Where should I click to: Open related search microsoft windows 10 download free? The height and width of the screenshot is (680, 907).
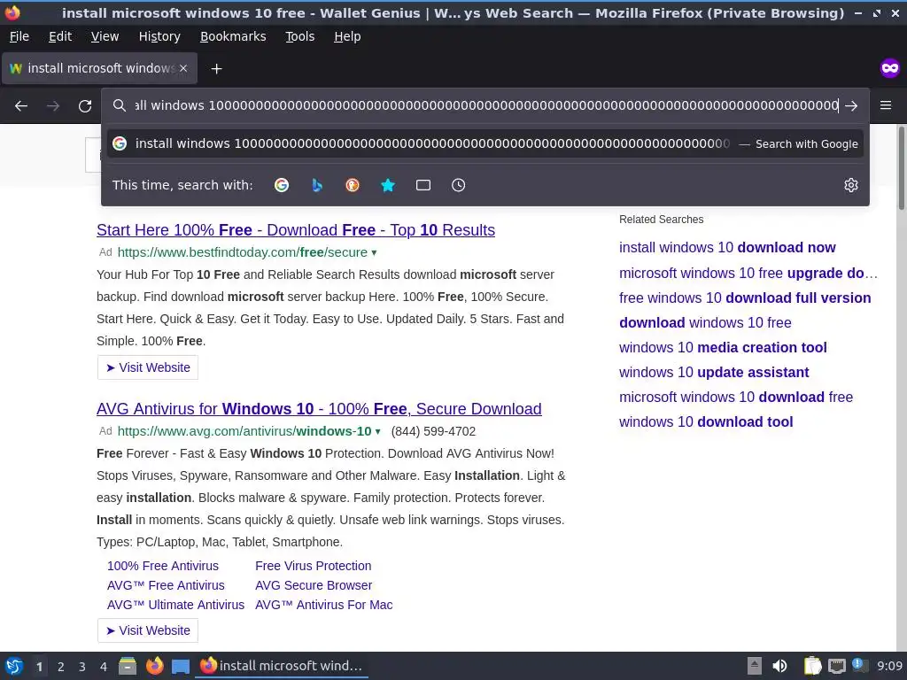[x=736, y=398]
